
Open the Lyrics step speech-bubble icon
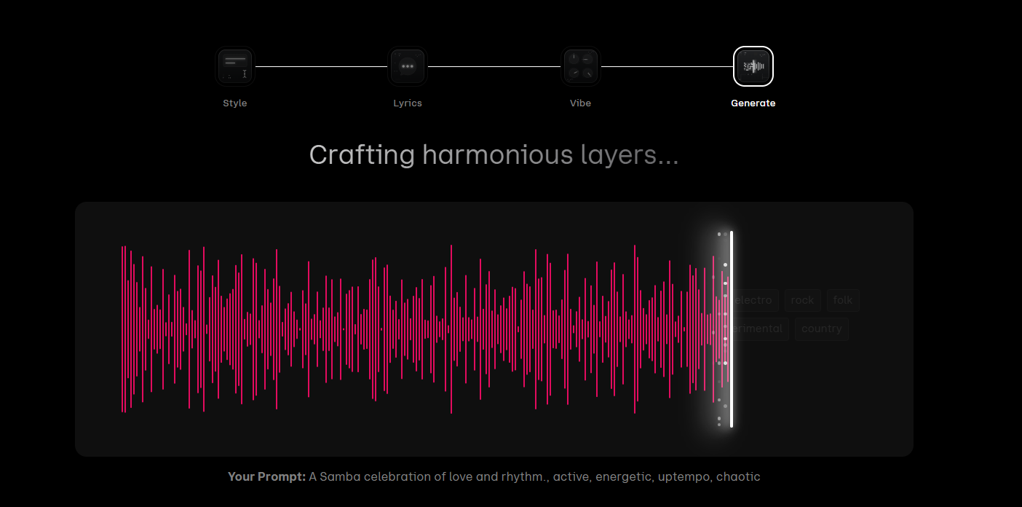click(x=408, y=66)
